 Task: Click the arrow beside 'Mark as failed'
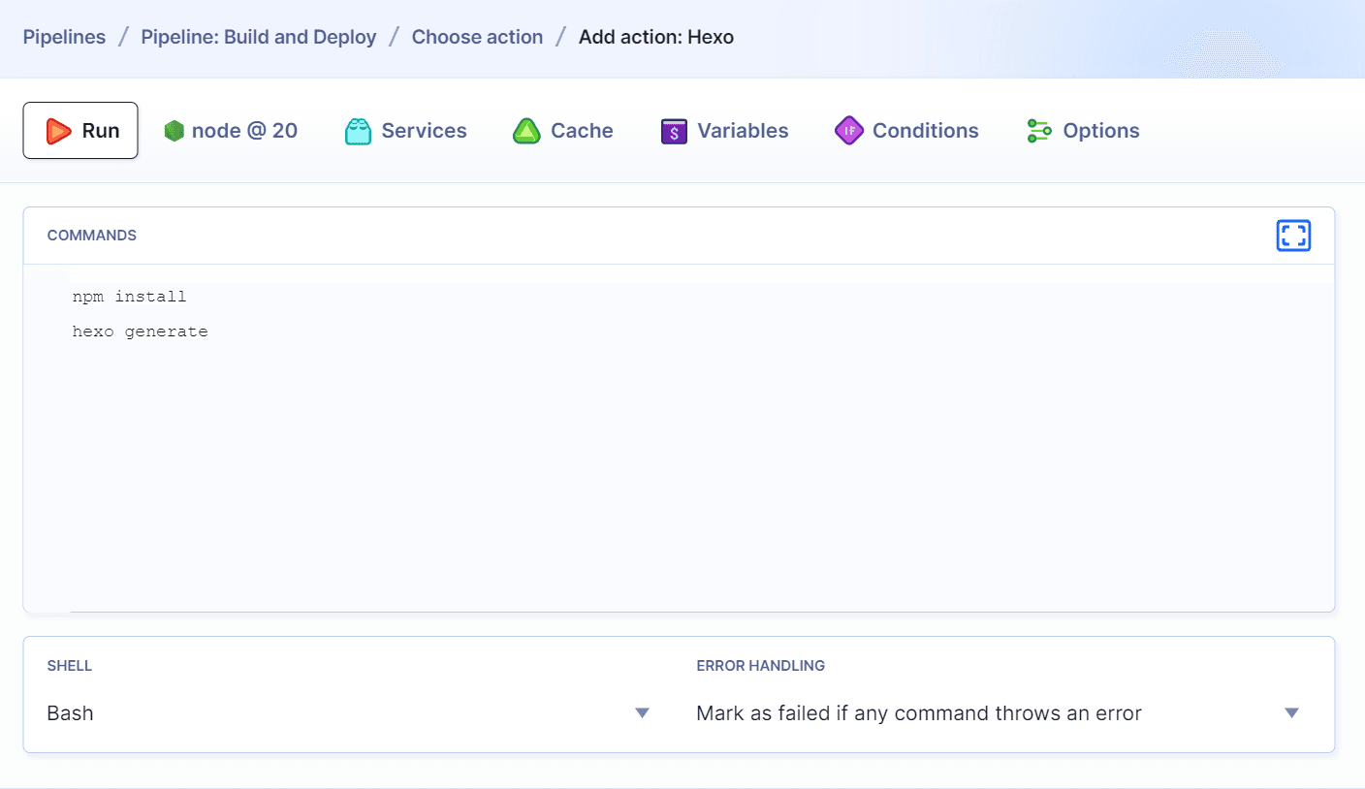coord(1291,713)
